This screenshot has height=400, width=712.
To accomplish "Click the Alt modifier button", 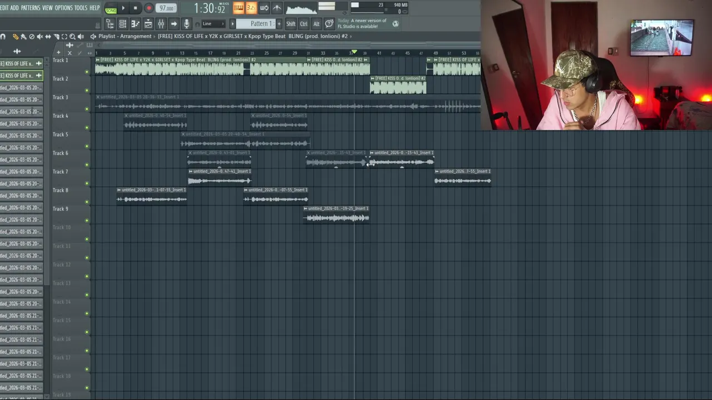I will coord(317,24).
